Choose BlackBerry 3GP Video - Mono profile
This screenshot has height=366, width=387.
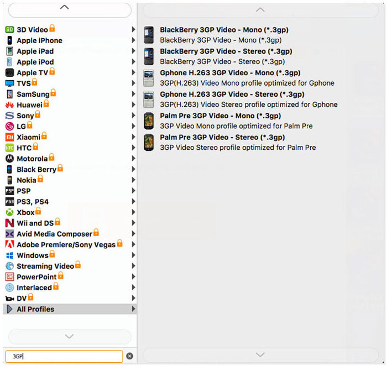tap(260, 35)
